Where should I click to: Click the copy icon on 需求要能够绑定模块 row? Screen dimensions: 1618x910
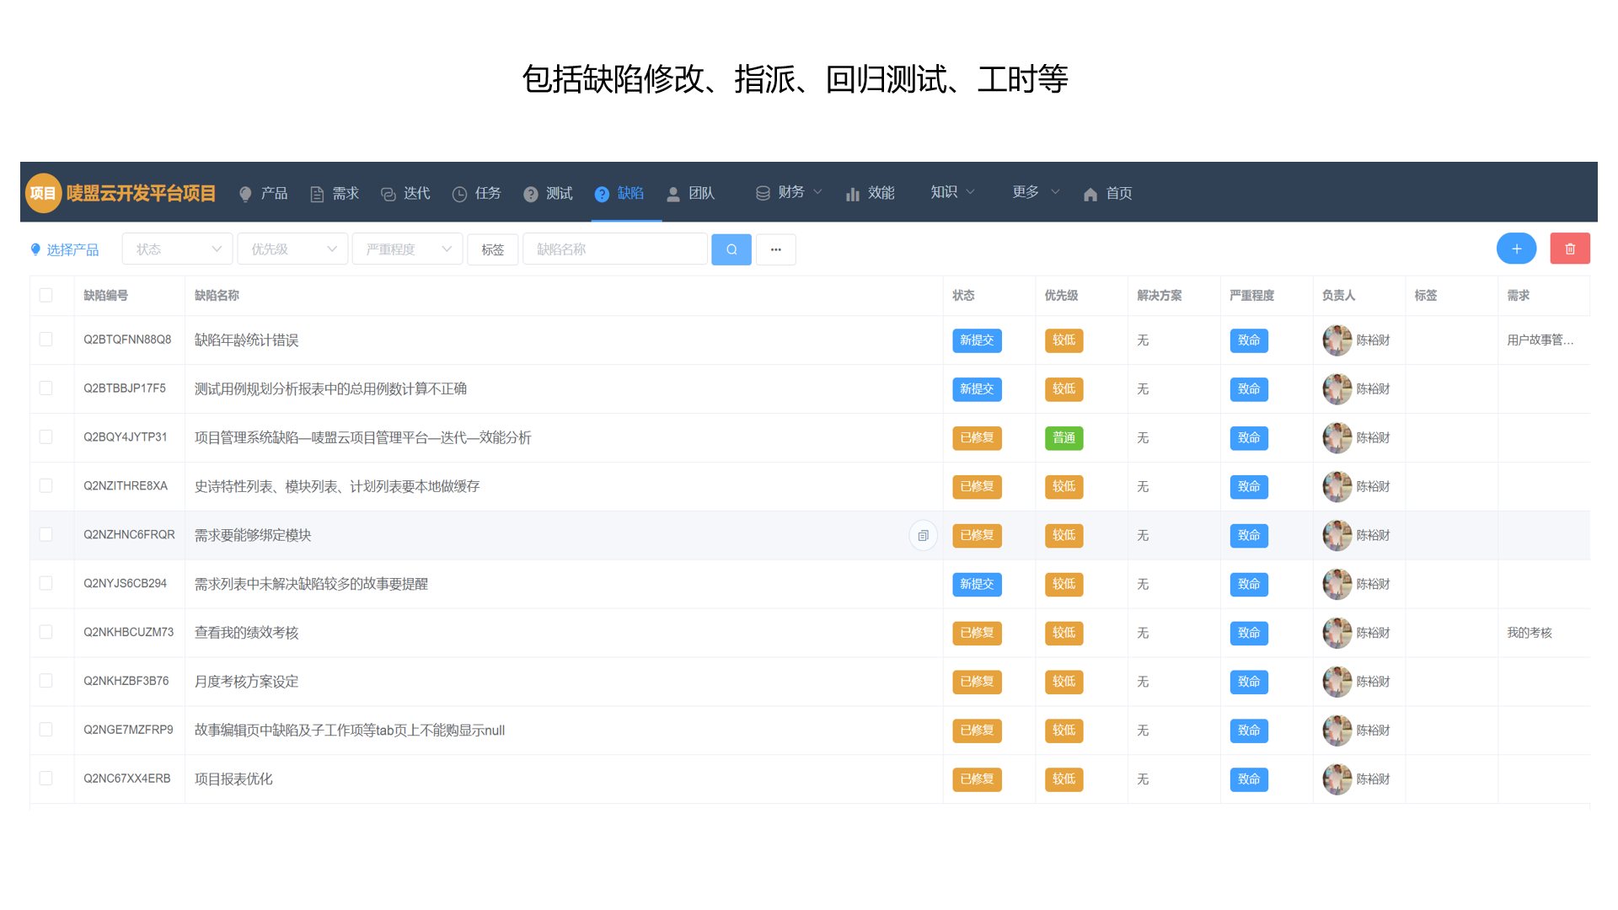(x=923, y=535)
